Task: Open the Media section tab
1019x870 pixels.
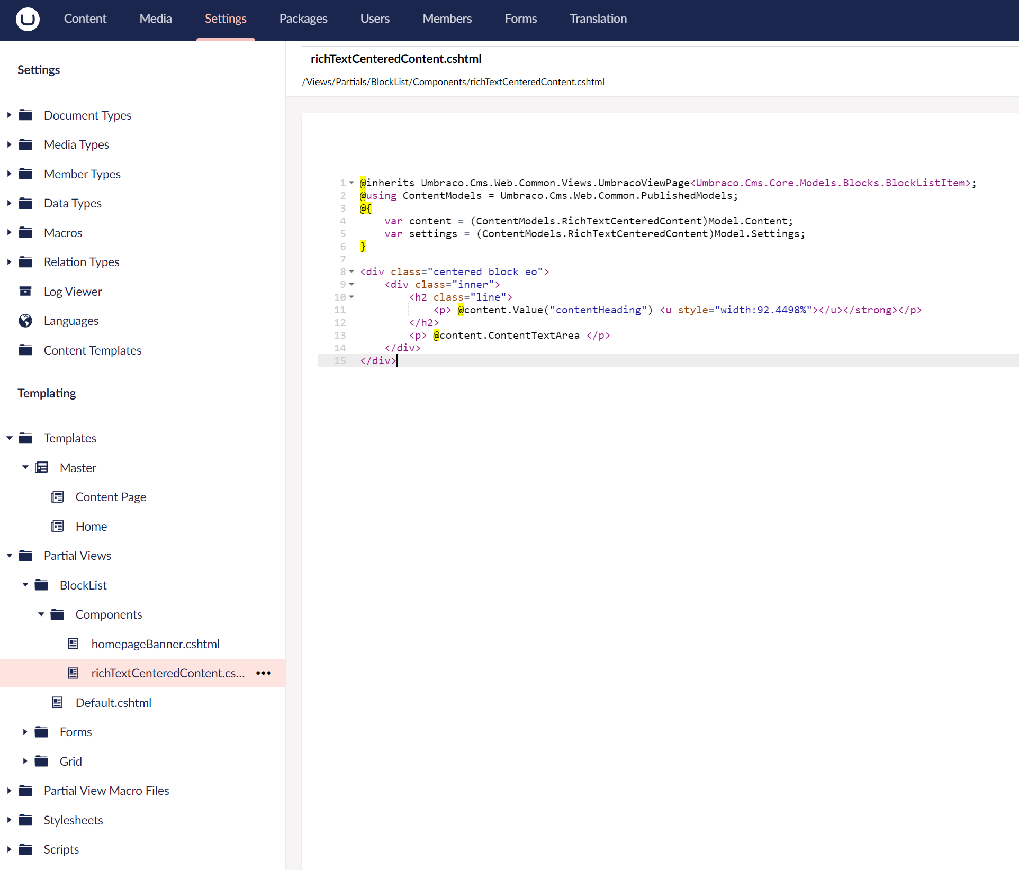Action: pos(156,19)
